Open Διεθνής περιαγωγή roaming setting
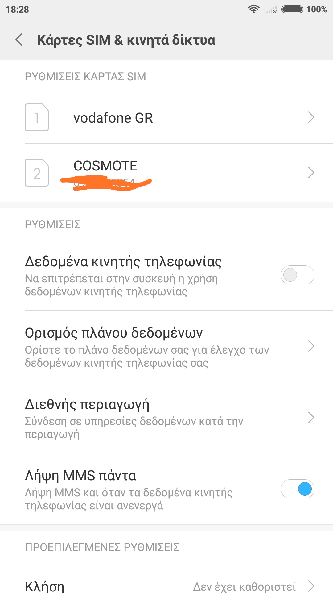333x593 pixels. pos(87,404)
